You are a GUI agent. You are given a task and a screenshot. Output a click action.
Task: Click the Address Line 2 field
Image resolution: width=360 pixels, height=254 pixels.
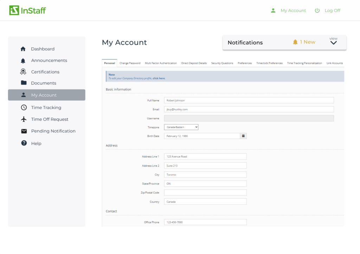205,166
